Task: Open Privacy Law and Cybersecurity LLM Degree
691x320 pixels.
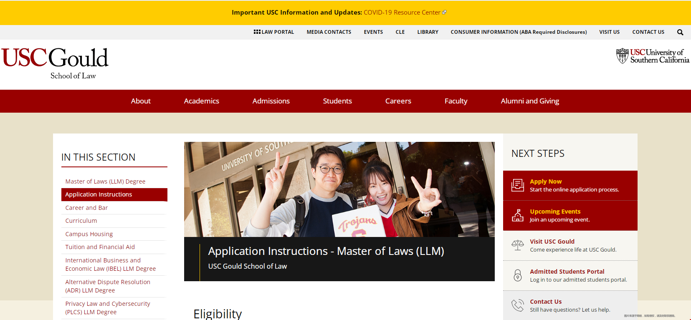Action: 107,308
